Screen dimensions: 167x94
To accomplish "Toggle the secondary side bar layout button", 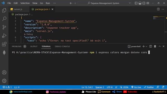I will (144, 3).
